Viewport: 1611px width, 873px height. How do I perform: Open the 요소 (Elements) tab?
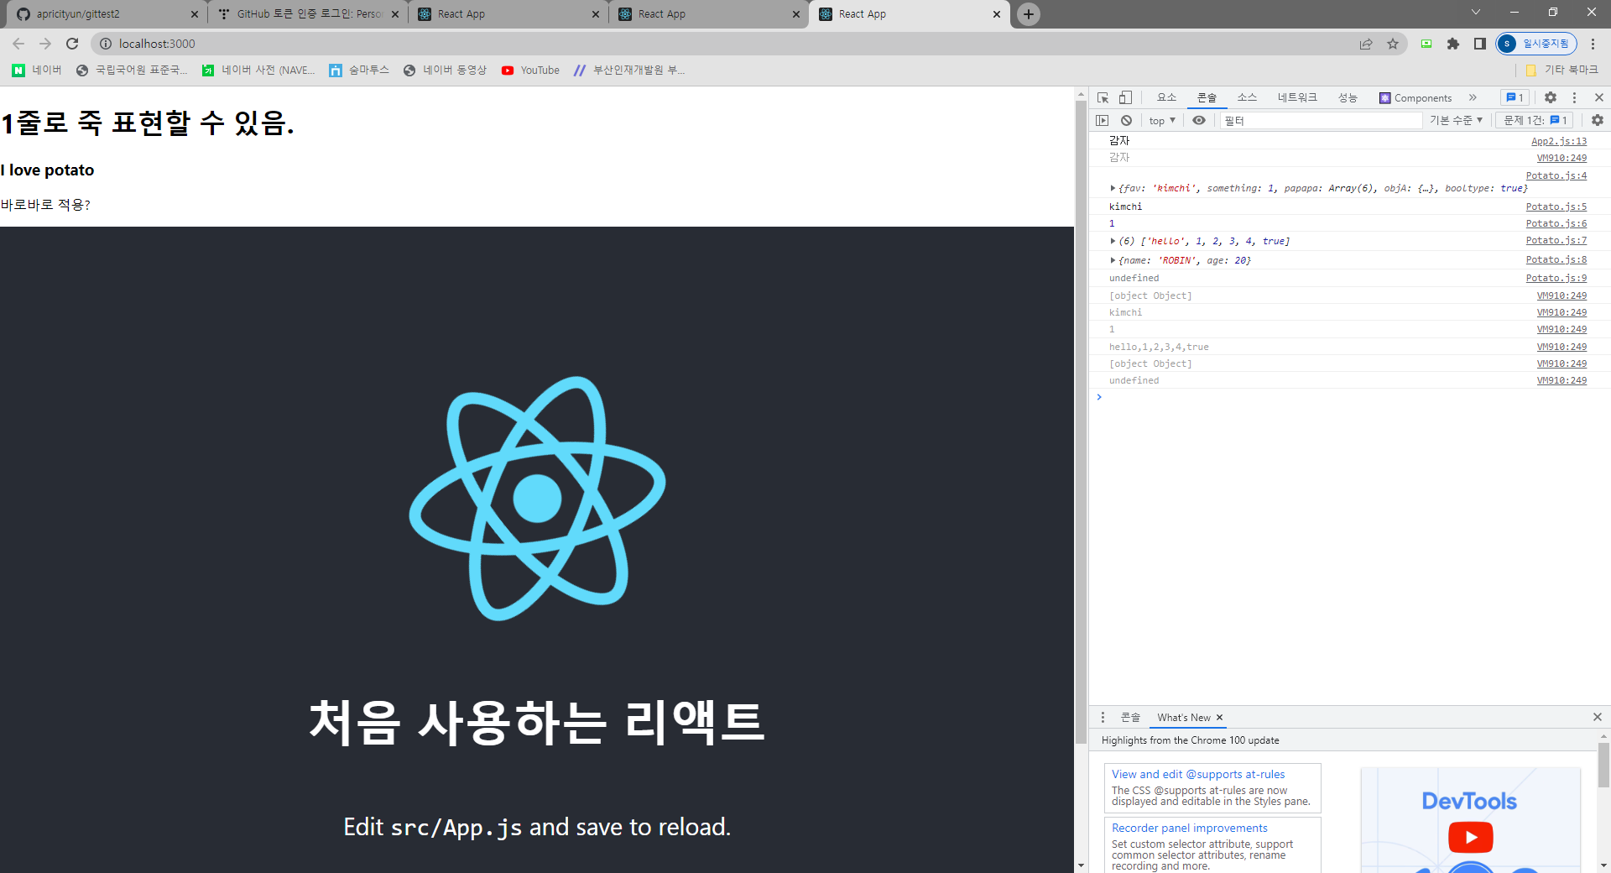tap(1166, 97)
